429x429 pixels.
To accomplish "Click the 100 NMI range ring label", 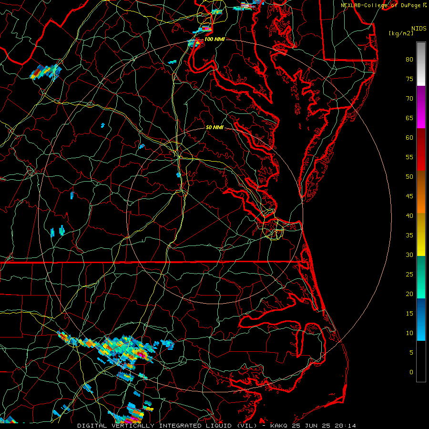I will [x=214, y=39].
